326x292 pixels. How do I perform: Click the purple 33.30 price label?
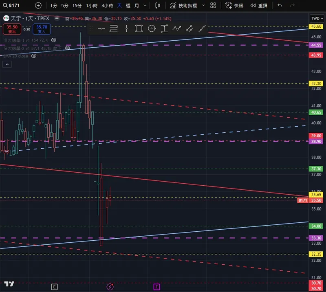pos(316,238)
